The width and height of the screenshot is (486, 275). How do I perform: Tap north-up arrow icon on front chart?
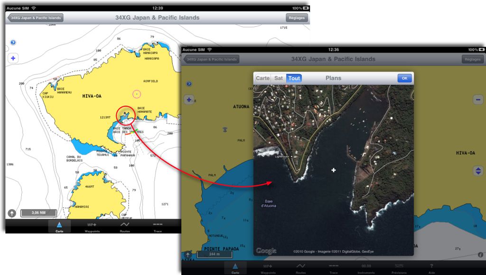(188, 255)
